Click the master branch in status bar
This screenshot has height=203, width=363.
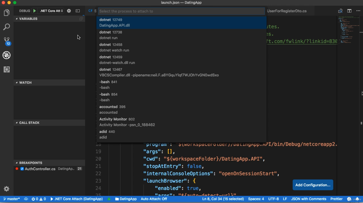12,199
